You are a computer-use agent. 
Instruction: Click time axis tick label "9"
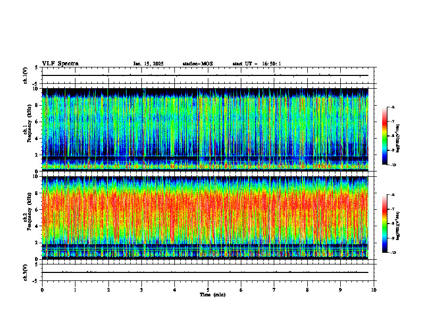click(340, 290)
